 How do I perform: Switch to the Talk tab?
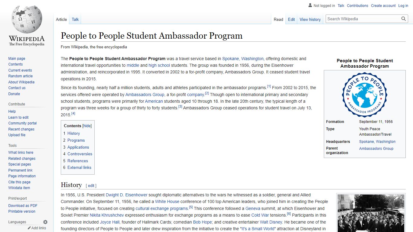click(x=75, y=19)
